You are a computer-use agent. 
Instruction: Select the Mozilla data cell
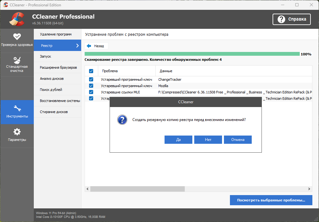point(163,86)
